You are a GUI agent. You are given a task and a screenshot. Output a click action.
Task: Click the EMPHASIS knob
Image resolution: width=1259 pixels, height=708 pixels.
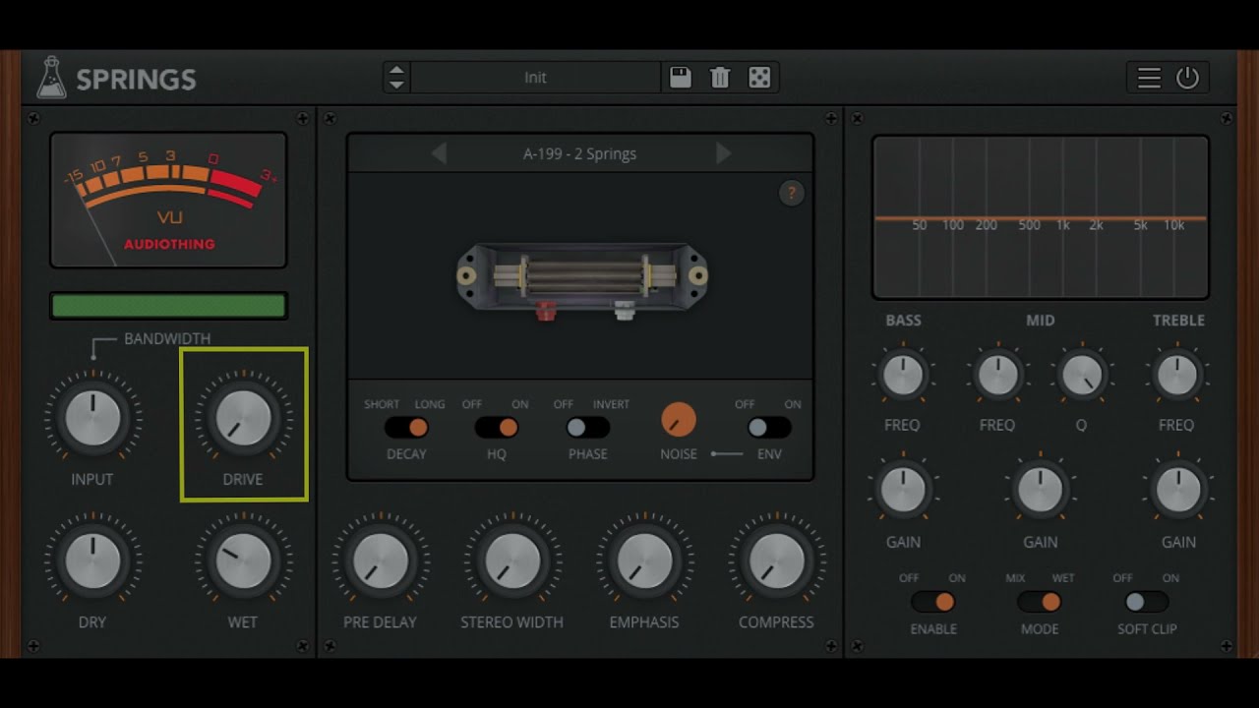(644, 560)
